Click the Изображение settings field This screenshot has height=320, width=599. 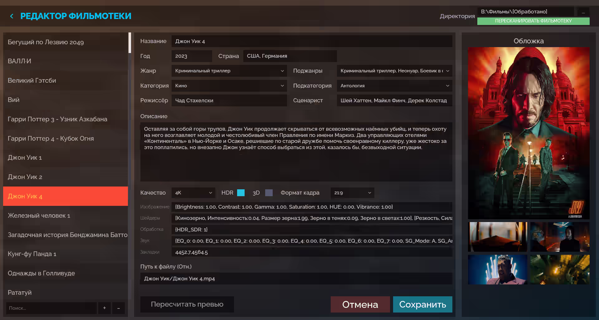tap(312, 207)
